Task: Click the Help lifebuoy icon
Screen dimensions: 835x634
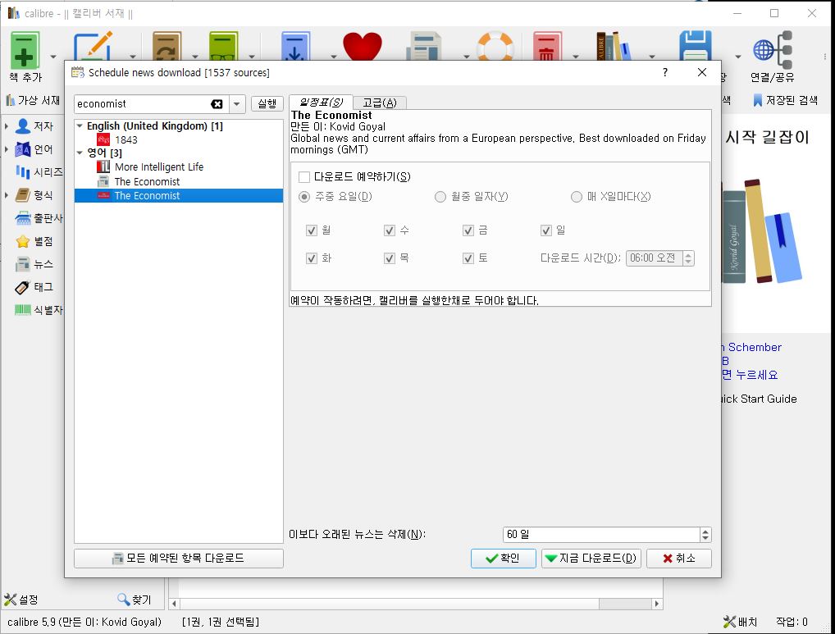Action: (495, 46)
